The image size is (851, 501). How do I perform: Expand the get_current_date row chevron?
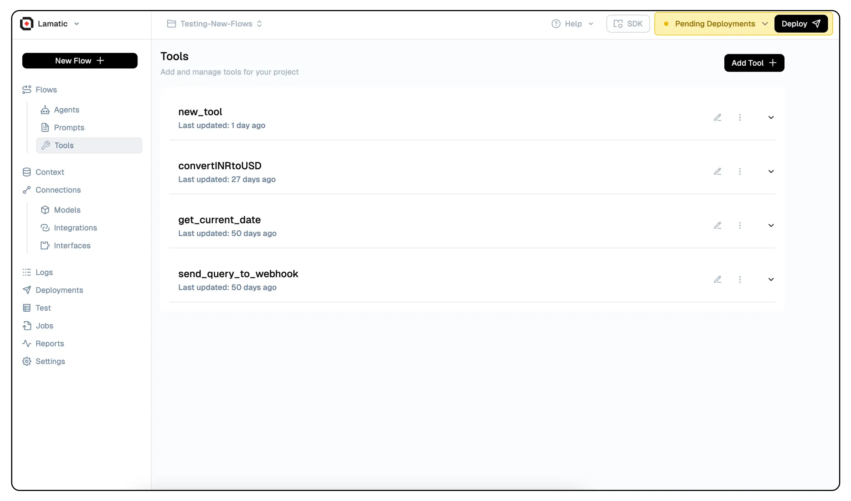[x=771, y=226]
